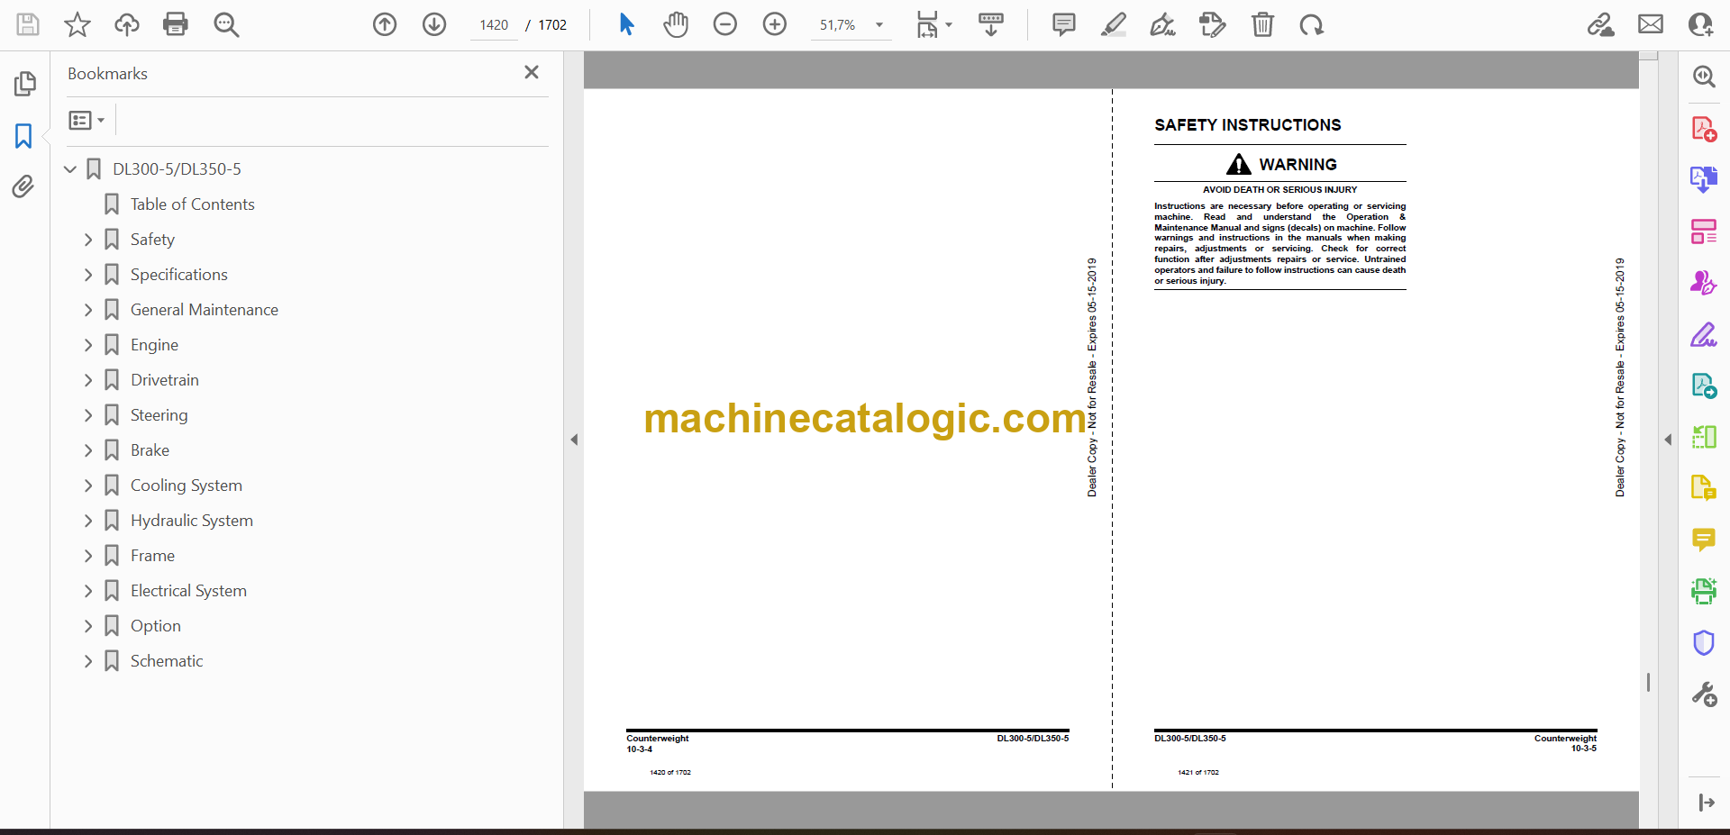Viewport: 1730px width, 835px height.
Task: Expand the General Maintenance bookmark
Action: [88, 310]
